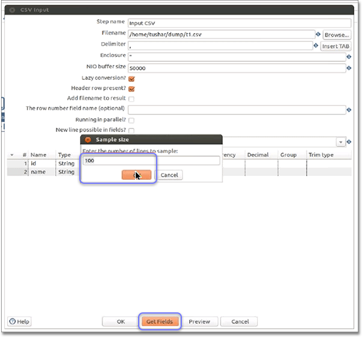362x337 pixels.
Task: Click the sample lines number field
Action: click(151, 160)
